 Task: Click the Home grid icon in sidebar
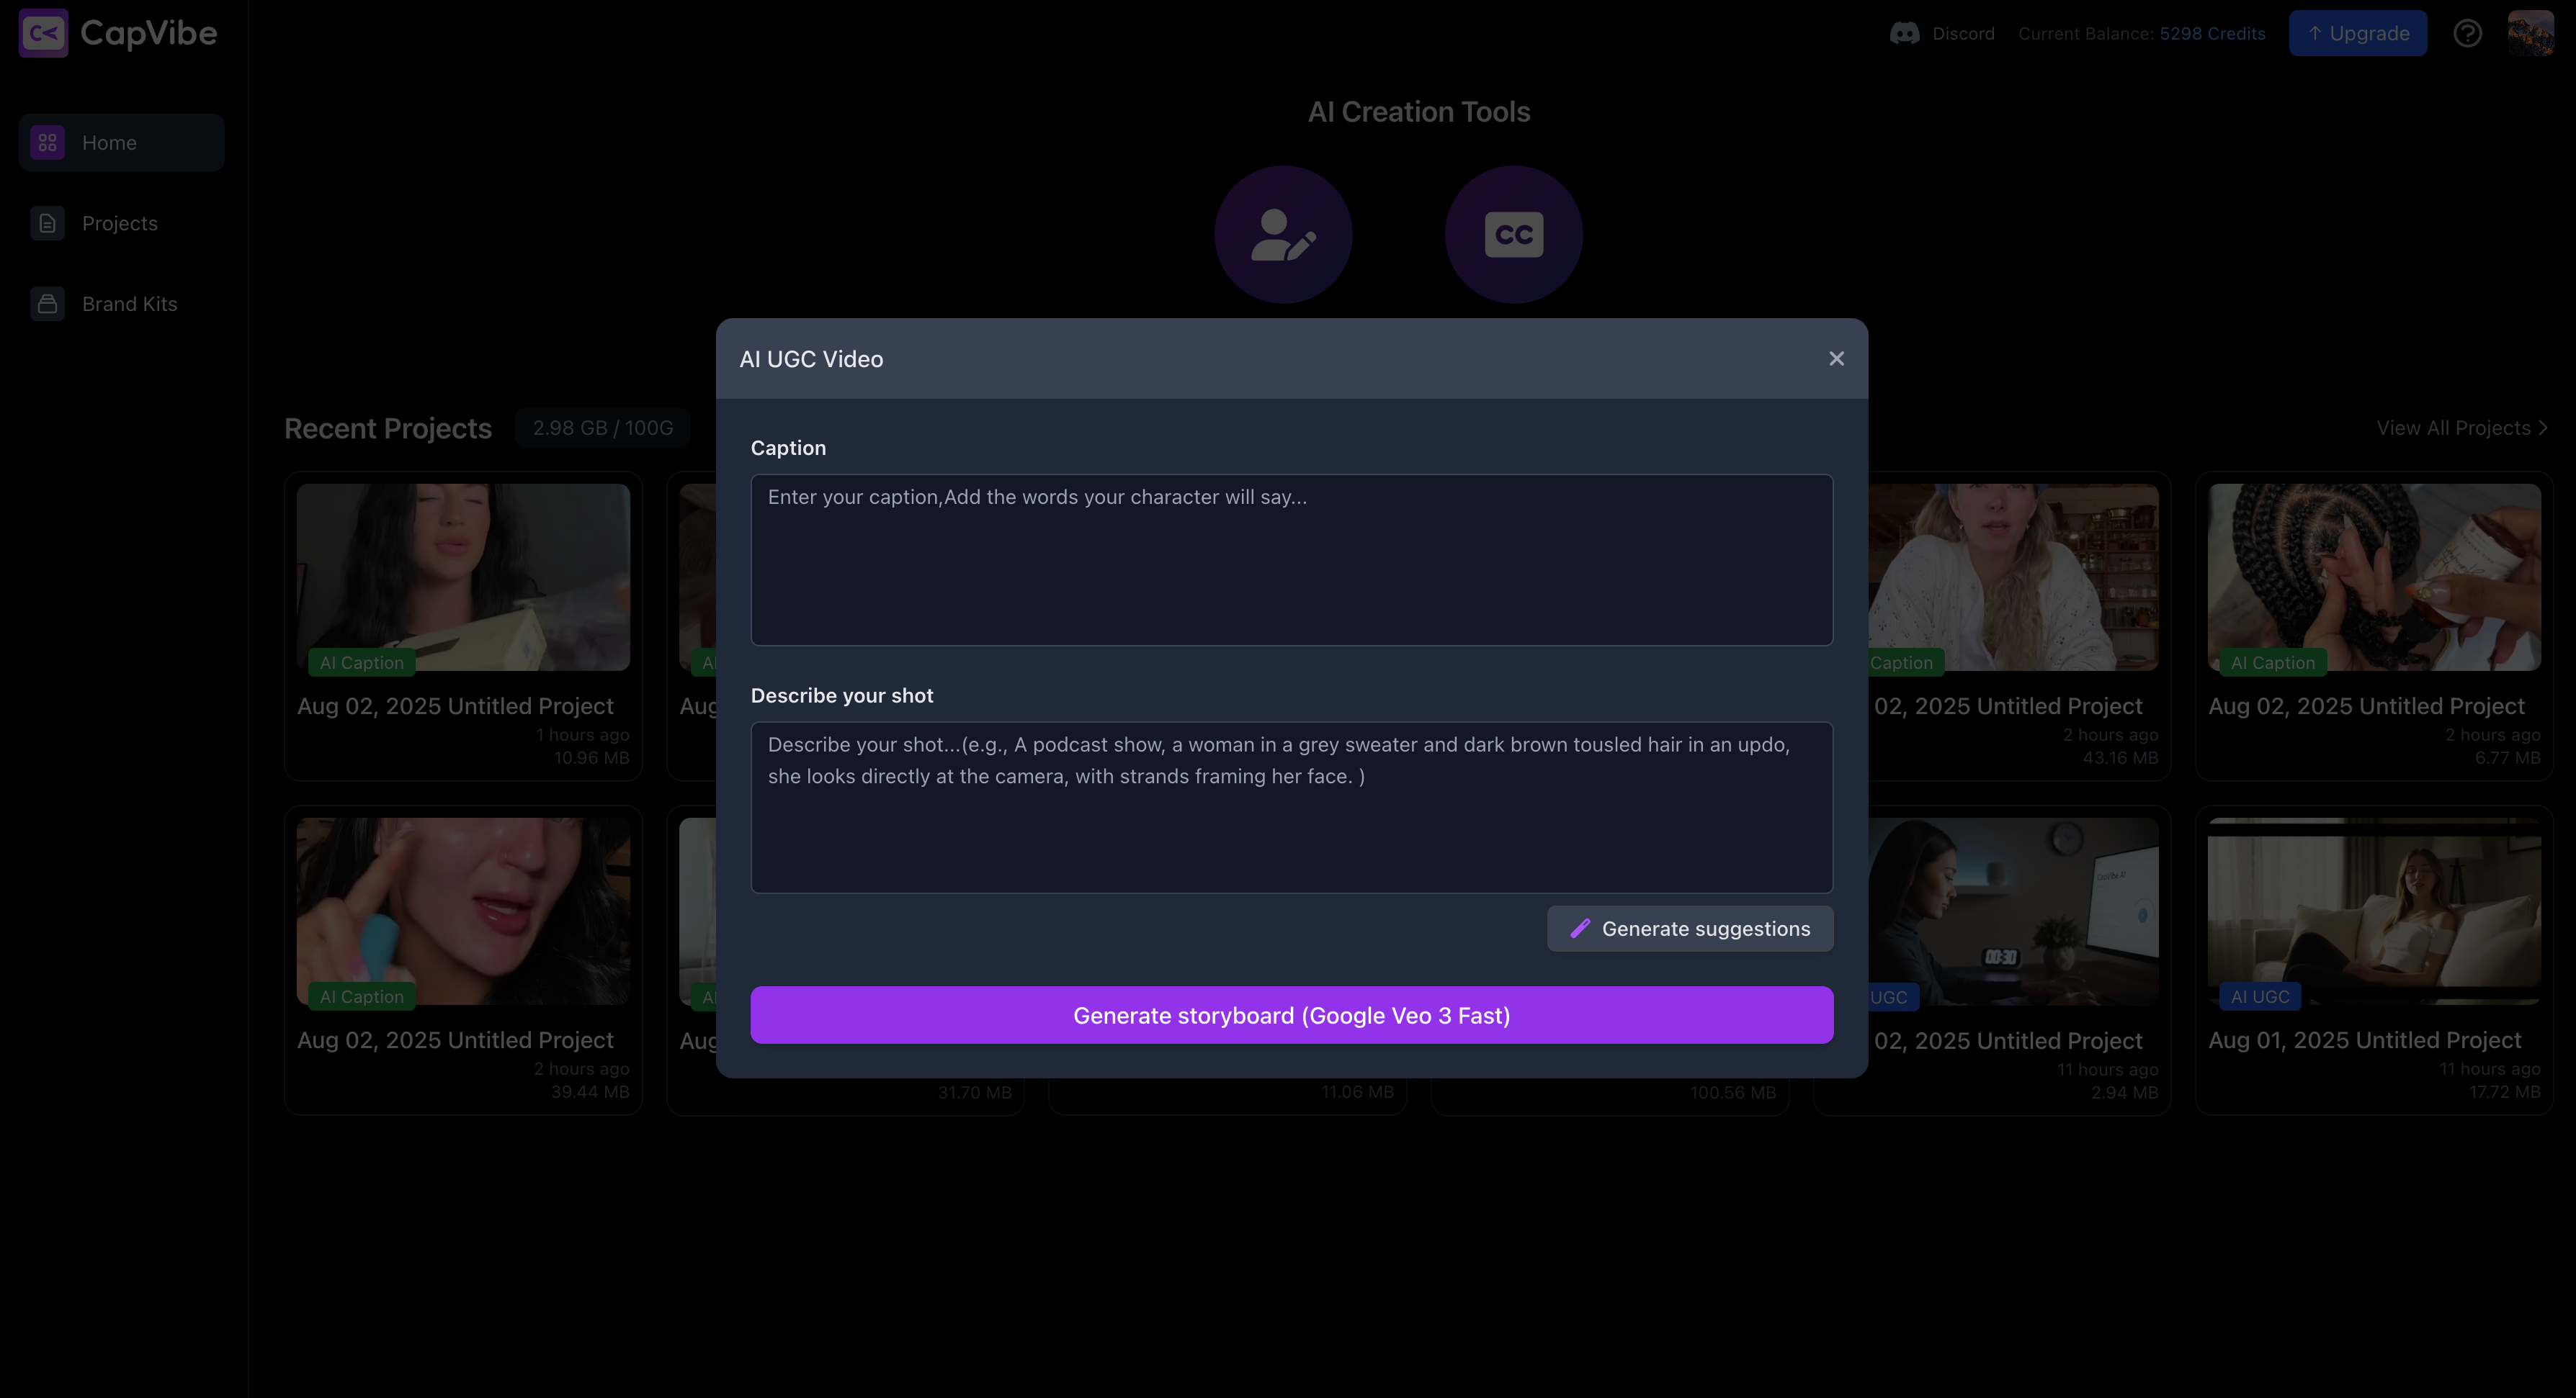46,142
